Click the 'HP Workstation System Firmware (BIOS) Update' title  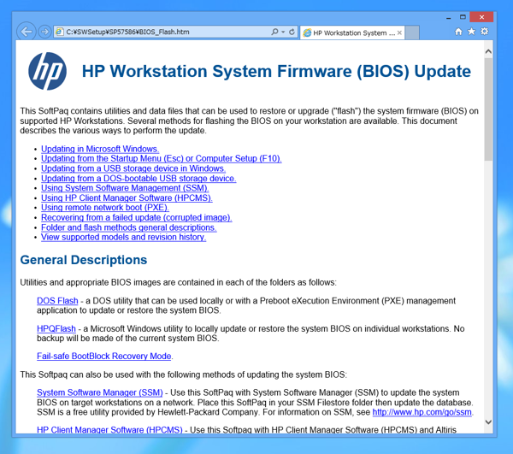276,71
